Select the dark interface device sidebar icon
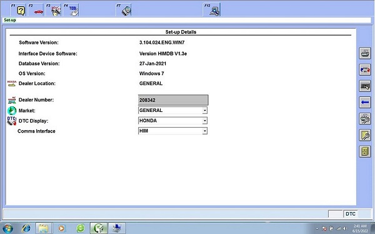Image resolution: width=375 pixels, height=234 pixels. coord(365,86)
